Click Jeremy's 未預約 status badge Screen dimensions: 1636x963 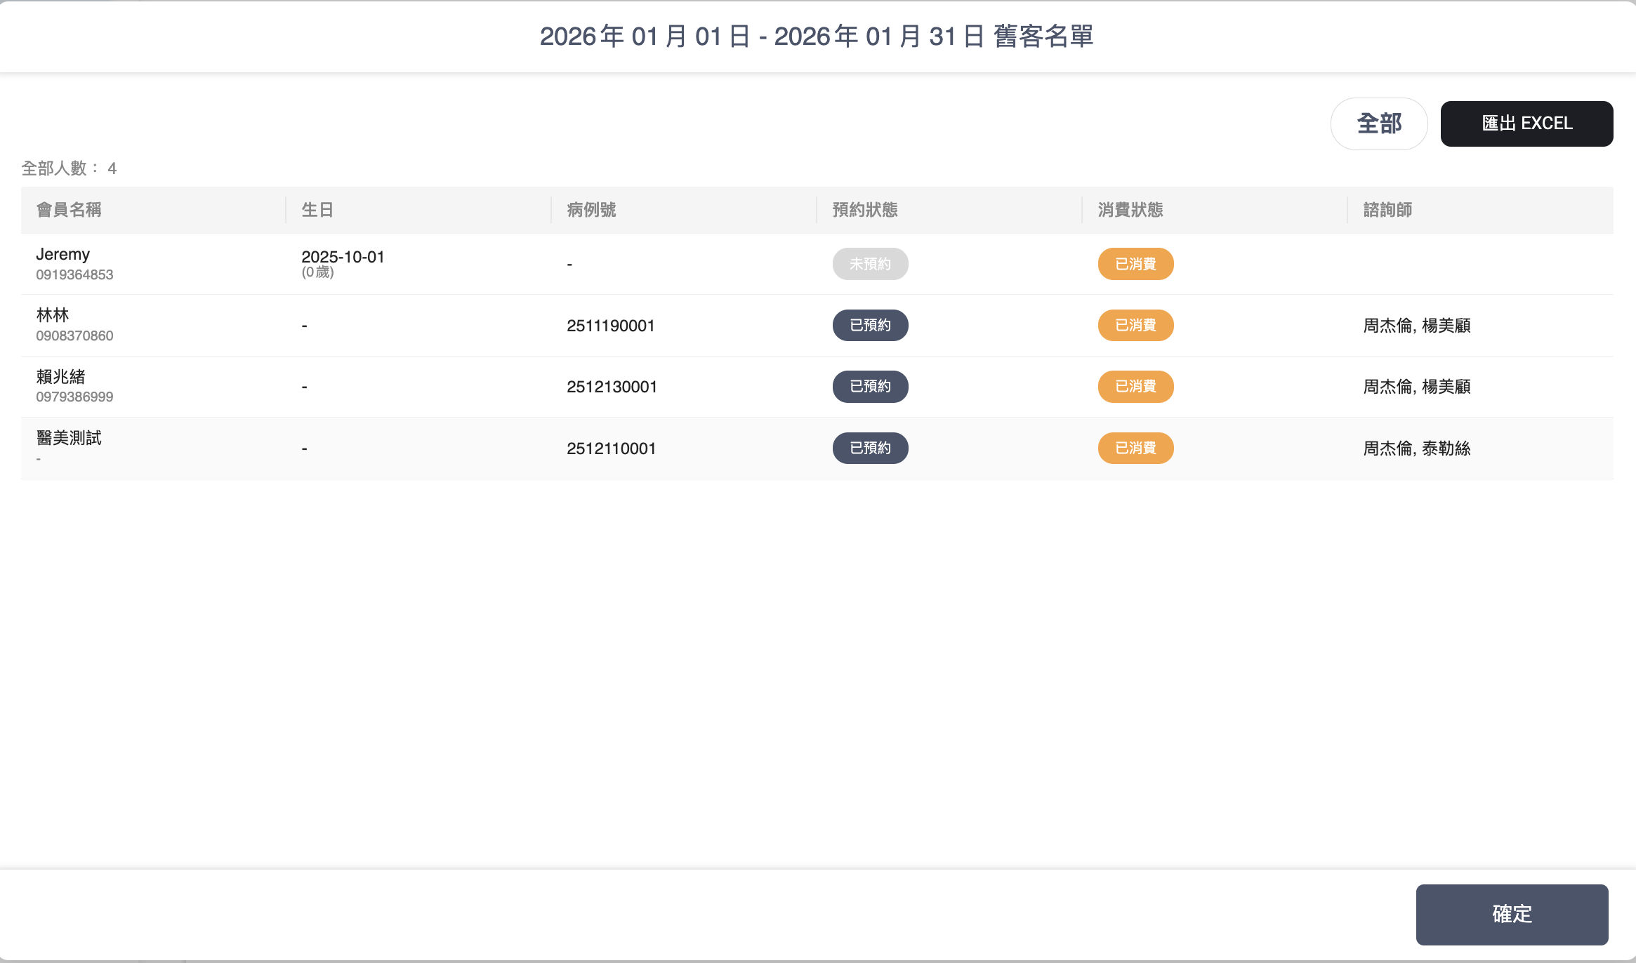870,264
